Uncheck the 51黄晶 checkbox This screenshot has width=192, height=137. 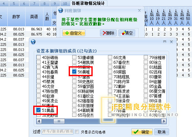[38, 110]
